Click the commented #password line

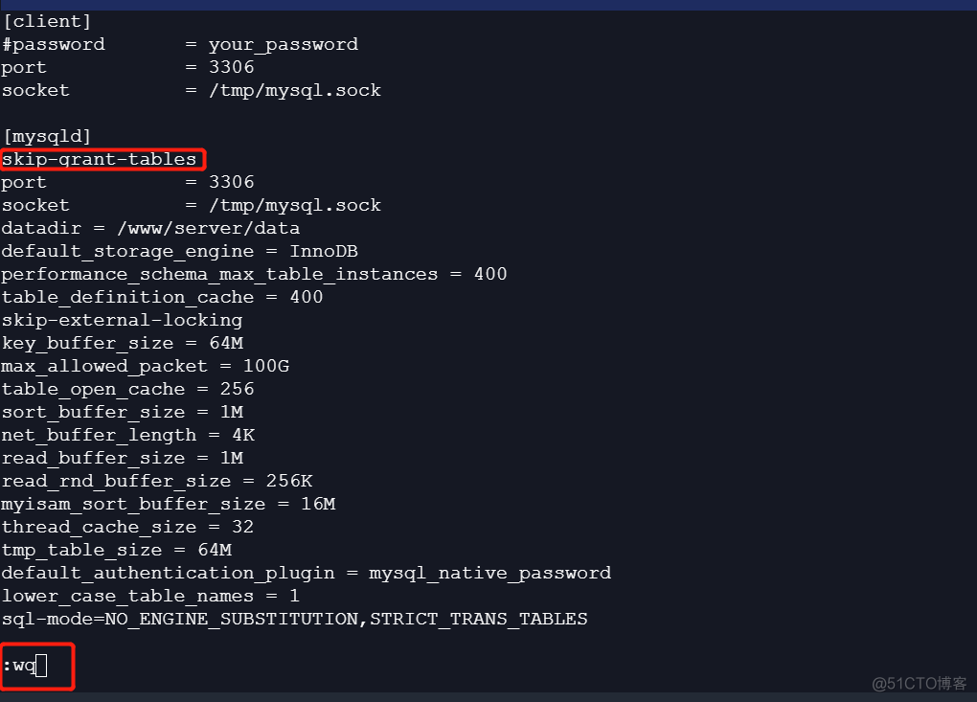179,44
